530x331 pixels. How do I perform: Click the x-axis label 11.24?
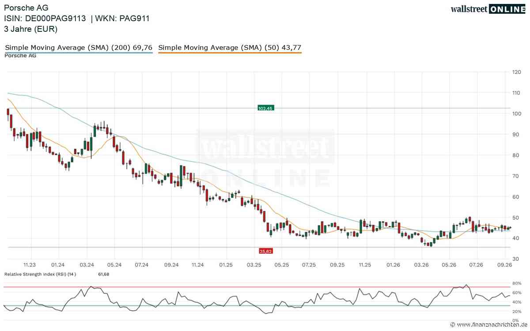click(x=198, y=265)
